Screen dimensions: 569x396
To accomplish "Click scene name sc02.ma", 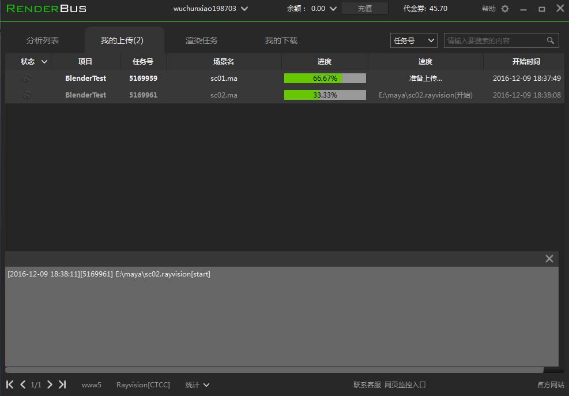I will [224, 95].
